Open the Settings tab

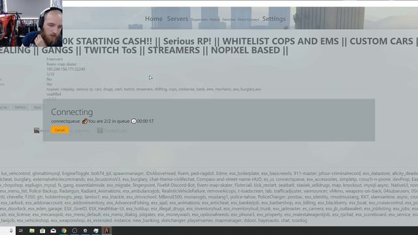tap(274, 19)
